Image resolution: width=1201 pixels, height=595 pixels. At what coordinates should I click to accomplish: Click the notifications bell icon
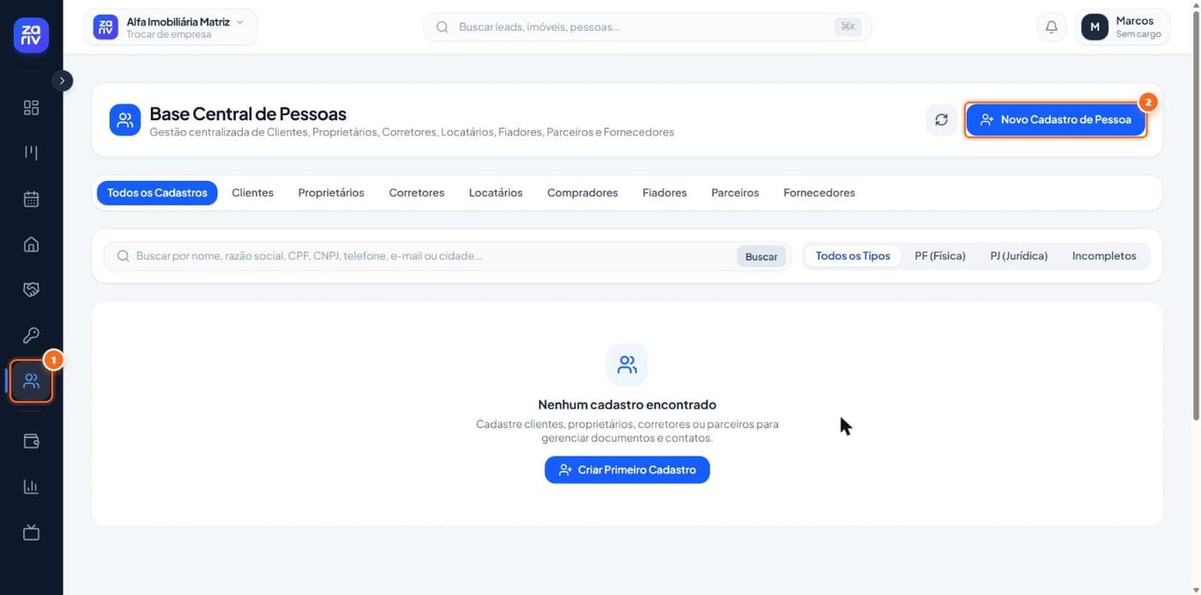point(1051,27)
